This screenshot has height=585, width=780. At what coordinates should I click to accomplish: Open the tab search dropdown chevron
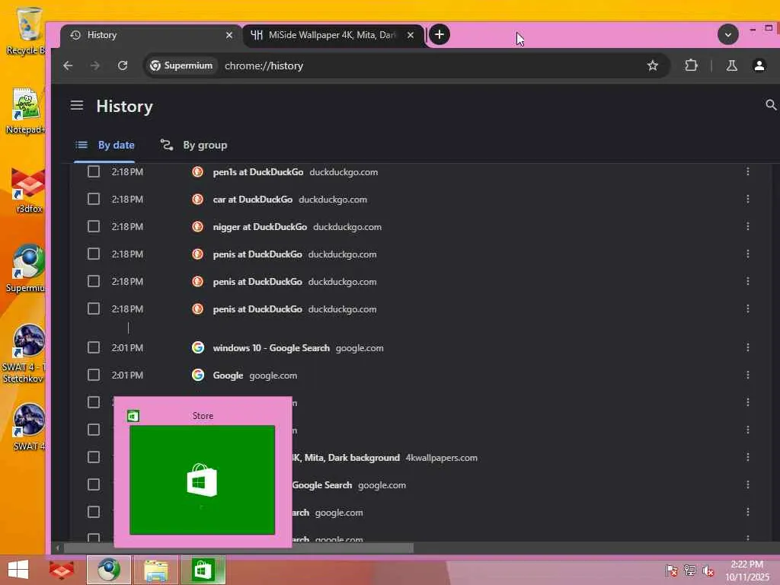(727, 35)
